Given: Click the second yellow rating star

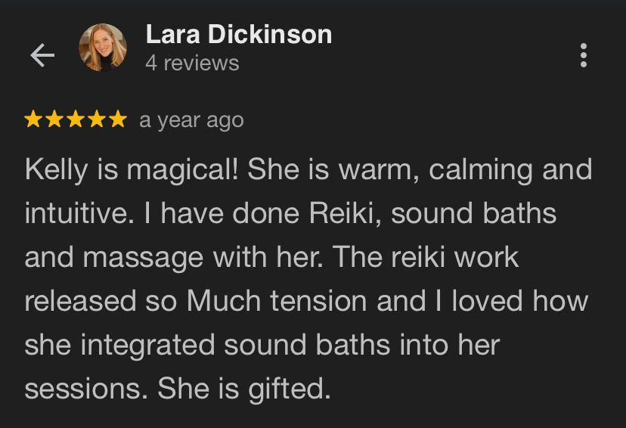Looking at the screenshot, I should coord(54,119).
